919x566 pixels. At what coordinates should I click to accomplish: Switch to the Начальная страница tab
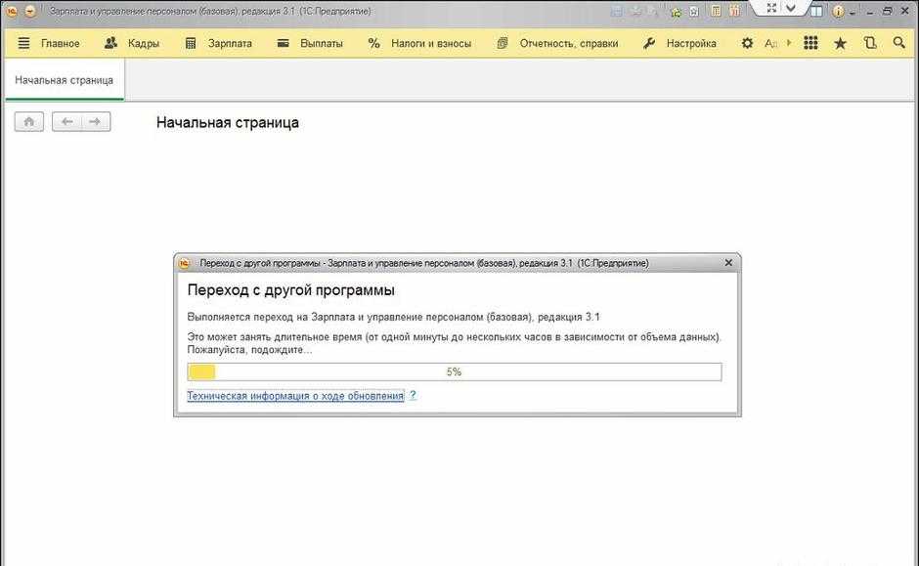pos(64,80)
